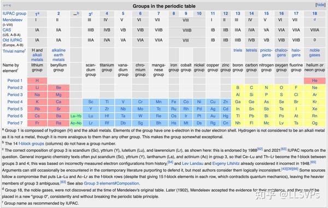The height and width of the screenshot is (208, 328).
Task: Open the Period 6 link
Action: 15,116
